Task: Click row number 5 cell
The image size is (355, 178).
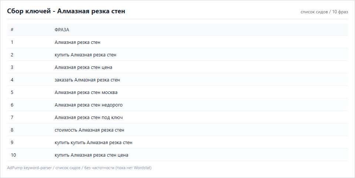Action: point(12,92)
